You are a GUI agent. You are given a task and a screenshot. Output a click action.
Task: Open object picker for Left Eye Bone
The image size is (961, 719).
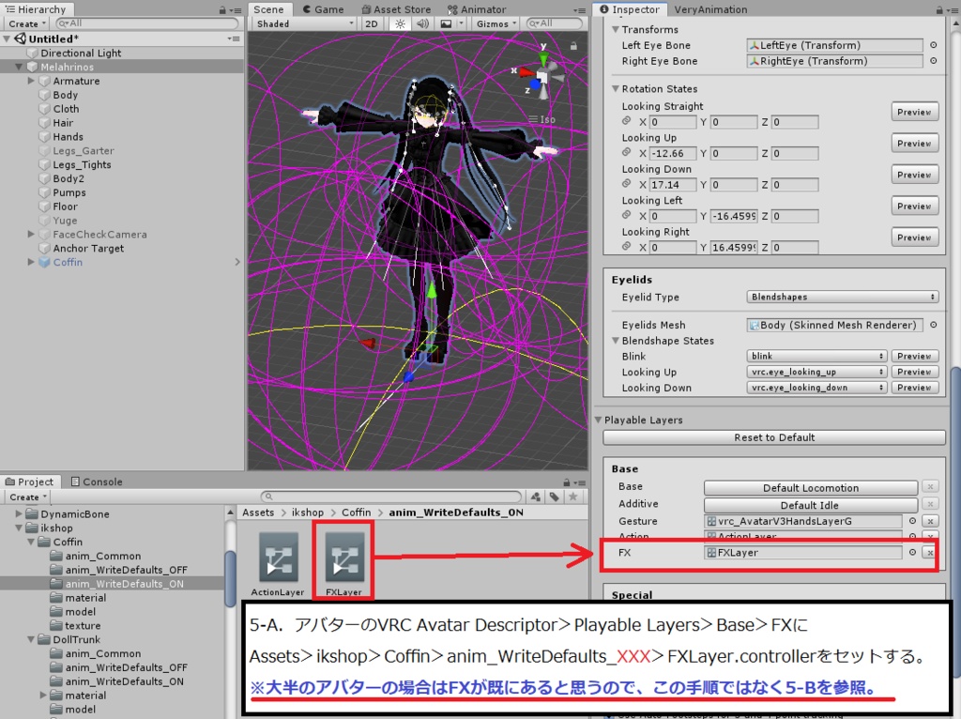tap(934, 45)
